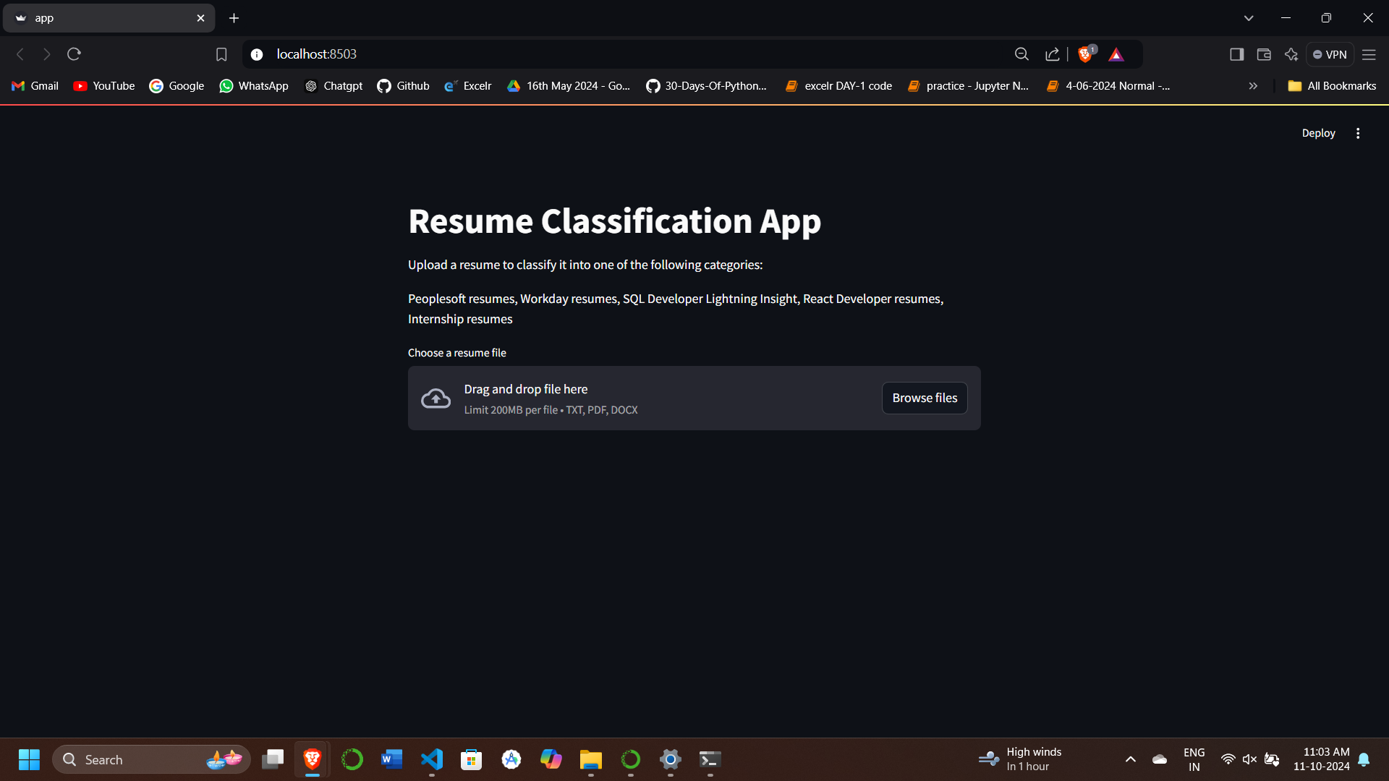This screenshot has width=1389, height=781.
Task: Toggle the browser sidebar panel icon
Action: (1236, 54)
